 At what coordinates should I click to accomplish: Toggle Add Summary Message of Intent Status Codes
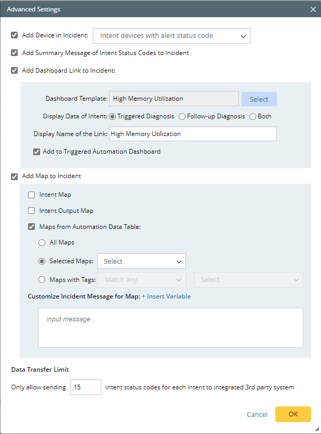coord(15,53)
